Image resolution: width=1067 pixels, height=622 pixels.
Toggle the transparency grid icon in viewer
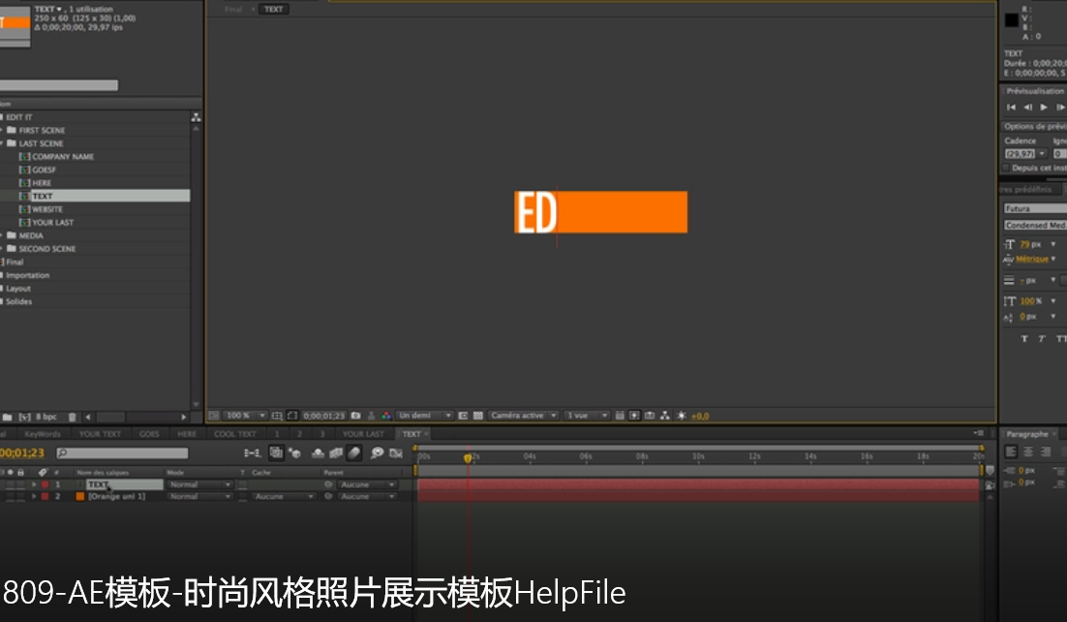477,416
